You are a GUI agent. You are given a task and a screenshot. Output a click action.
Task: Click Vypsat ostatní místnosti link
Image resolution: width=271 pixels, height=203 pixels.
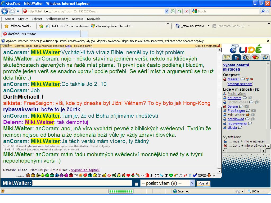point(236,67)
